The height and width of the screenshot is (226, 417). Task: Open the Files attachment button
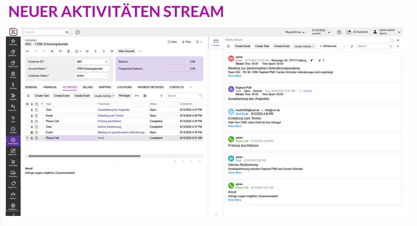[187, 42]
